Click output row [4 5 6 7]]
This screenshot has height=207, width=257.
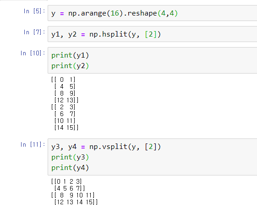point(70,188)
